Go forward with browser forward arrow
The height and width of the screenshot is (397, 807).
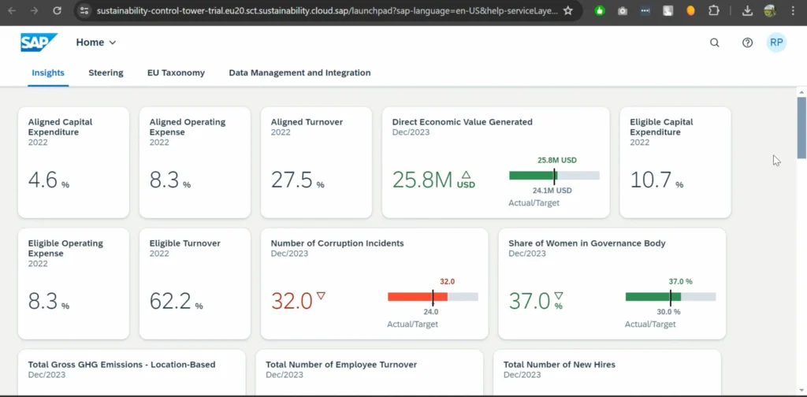click(x=34, y=10)
